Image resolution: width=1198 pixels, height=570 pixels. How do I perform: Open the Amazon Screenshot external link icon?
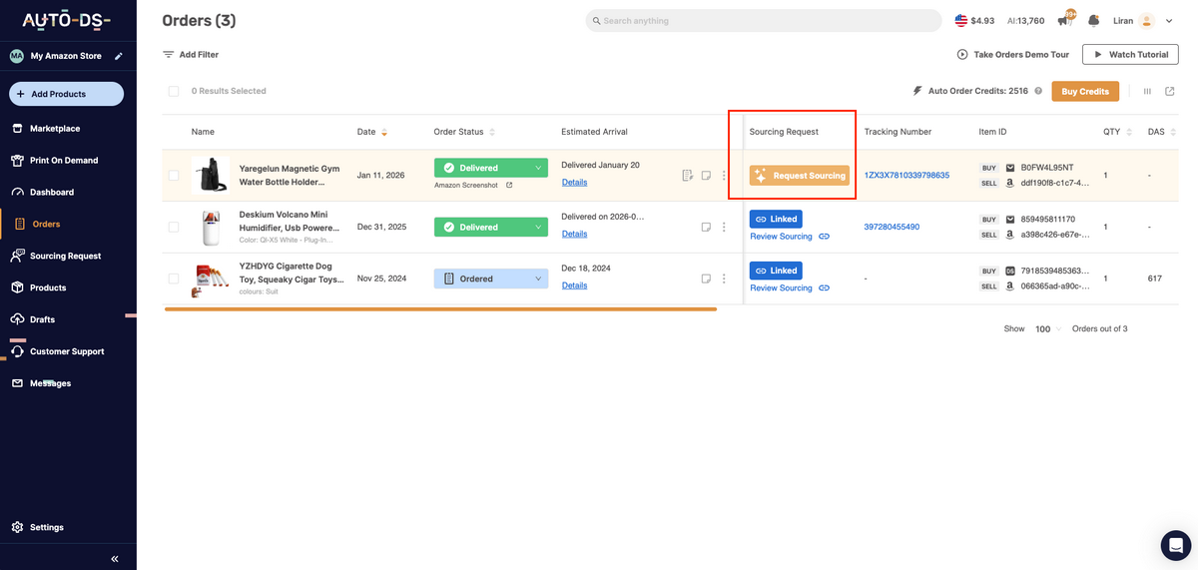(509, 185)
